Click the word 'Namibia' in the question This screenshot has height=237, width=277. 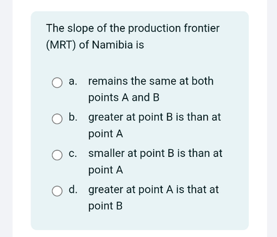pos(112,45)
